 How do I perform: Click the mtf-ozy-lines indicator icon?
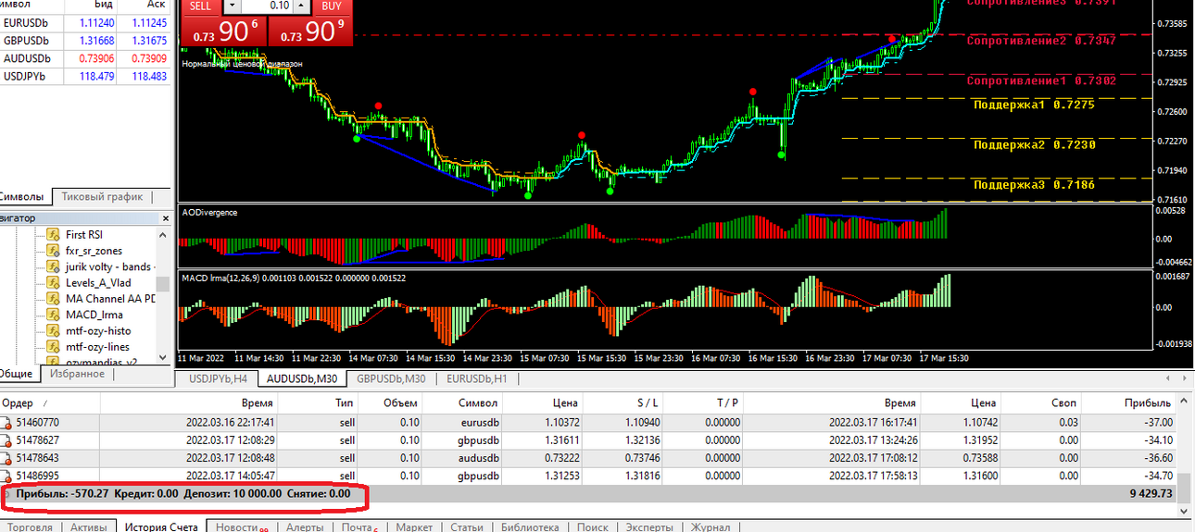pos(53,347)
